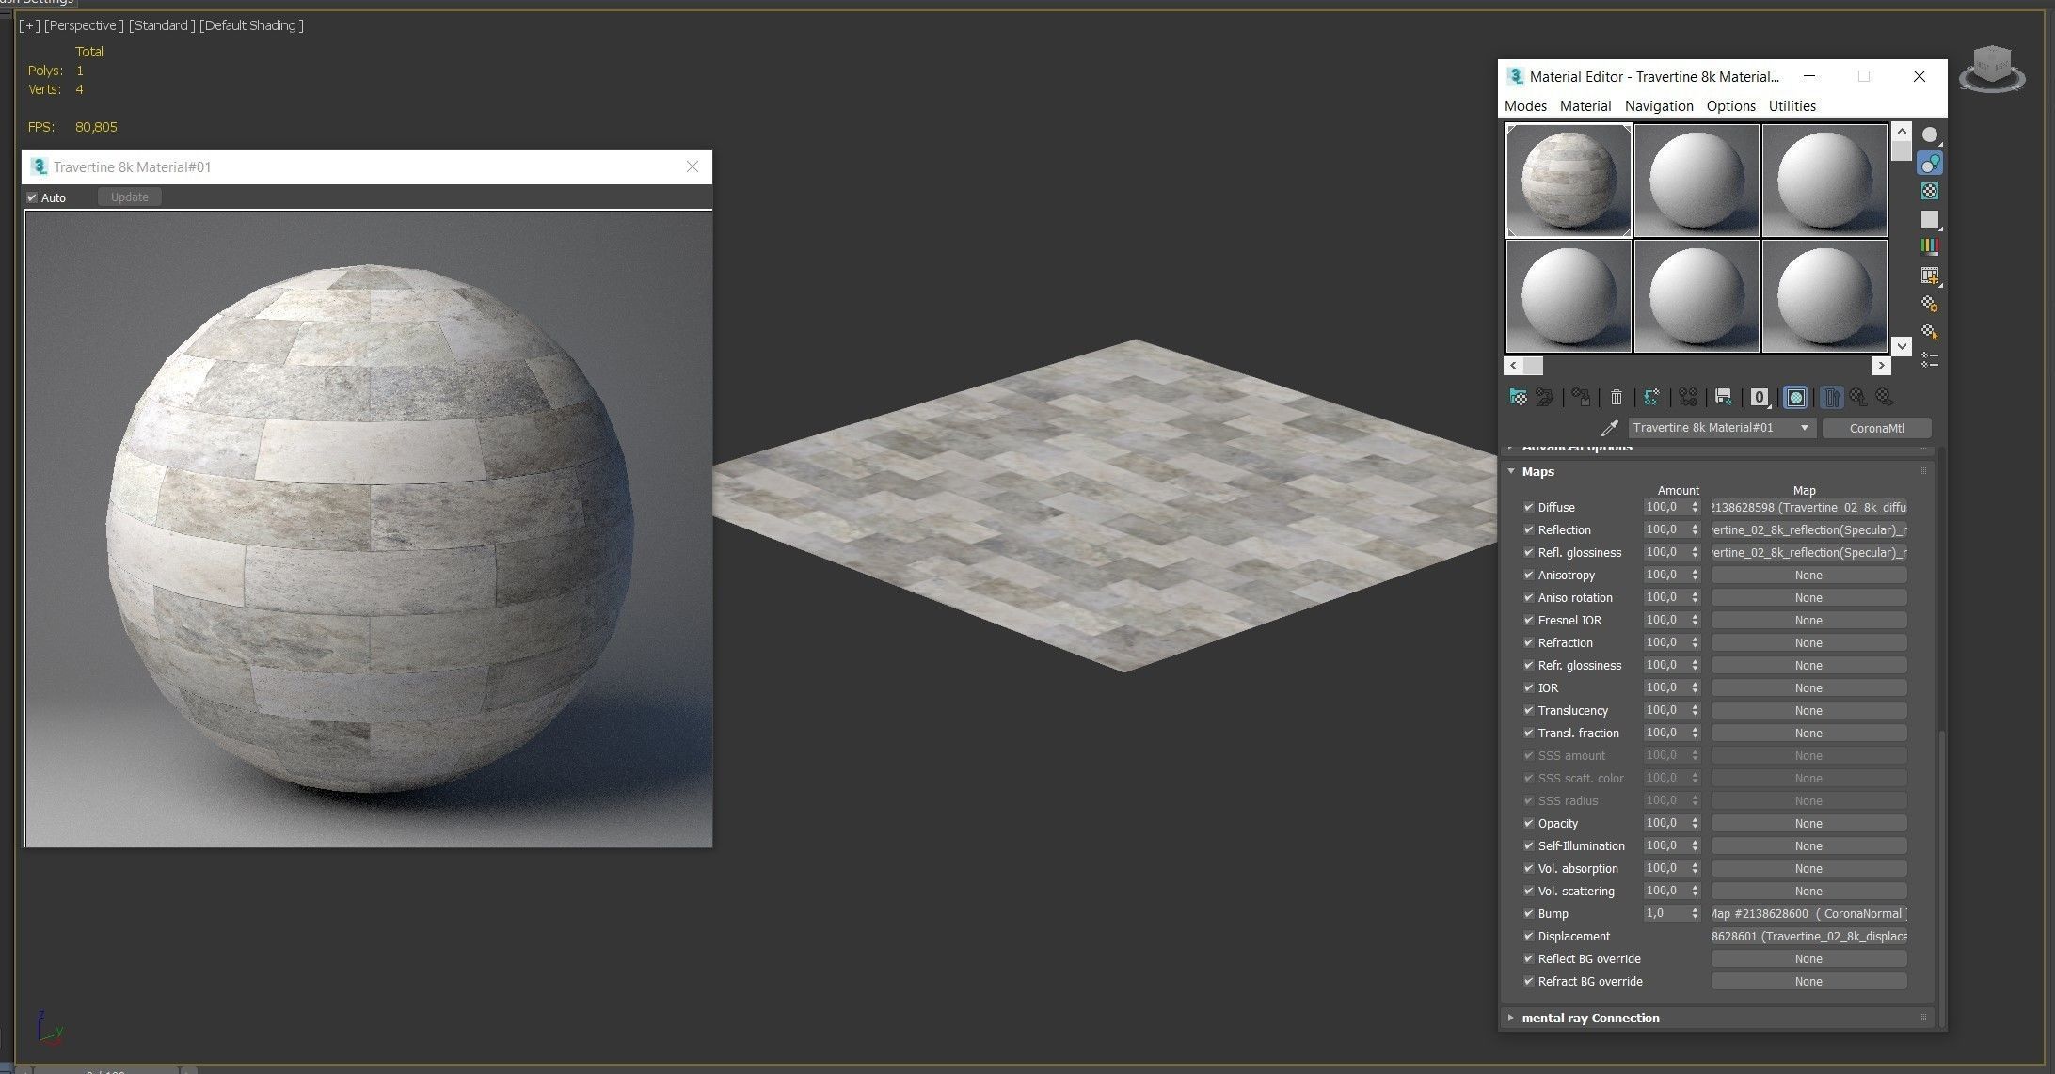The height and width of the screenshot is (1074, 2055).
Task: Toggle the checkered Background icon
Action: click(x=1930, y=191)
